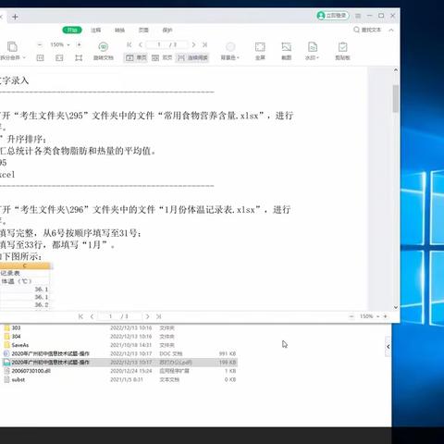The width and height of the screenshot is (444, 444).
Task: Open the 水印 watermark icon
Action: coord(313,47)
